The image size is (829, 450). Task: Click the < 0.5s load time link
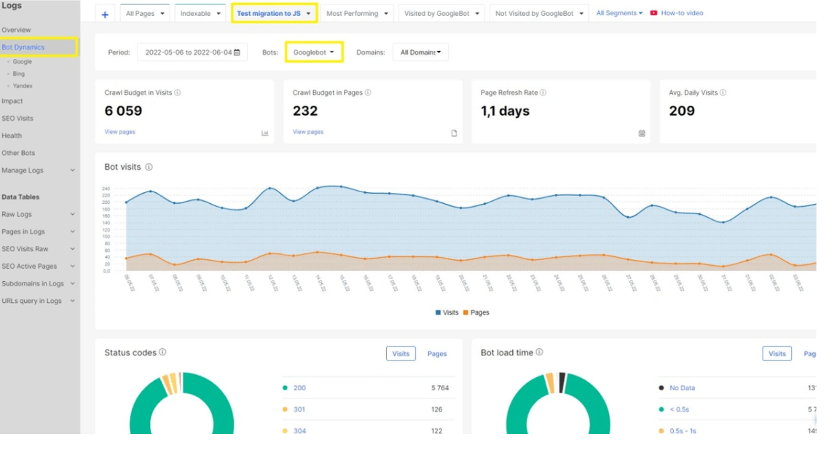tap(680, 409)
